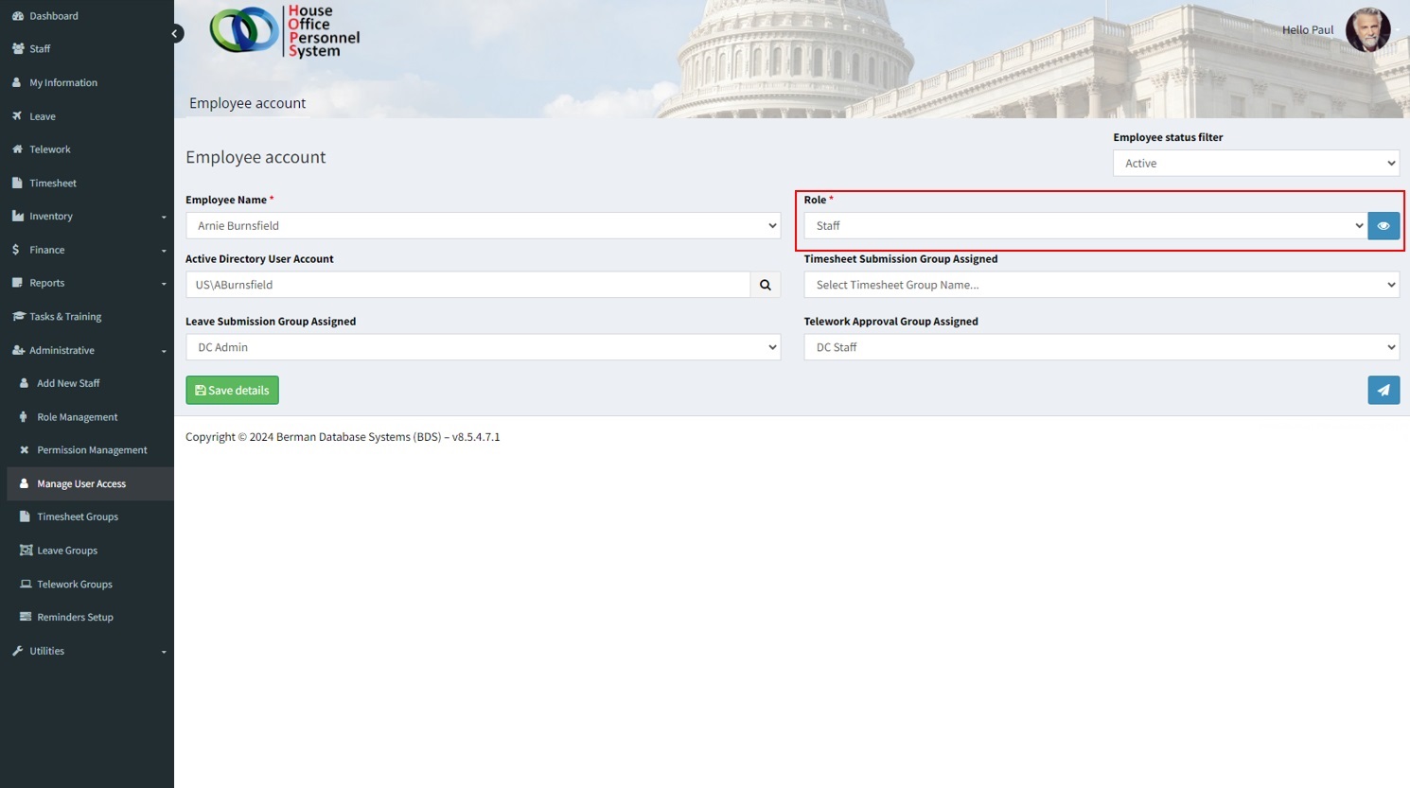Open Dashboard from the sidebar
This screenshot has width=1410, height=788.
pyautogui.click(x=53, y=16)
